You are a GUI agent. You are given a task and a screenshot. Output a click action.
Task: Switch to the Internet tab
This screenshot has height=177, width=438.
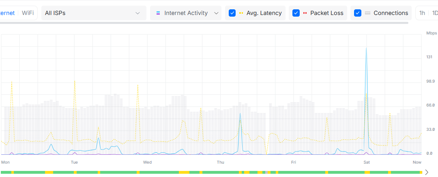point(7,13)
